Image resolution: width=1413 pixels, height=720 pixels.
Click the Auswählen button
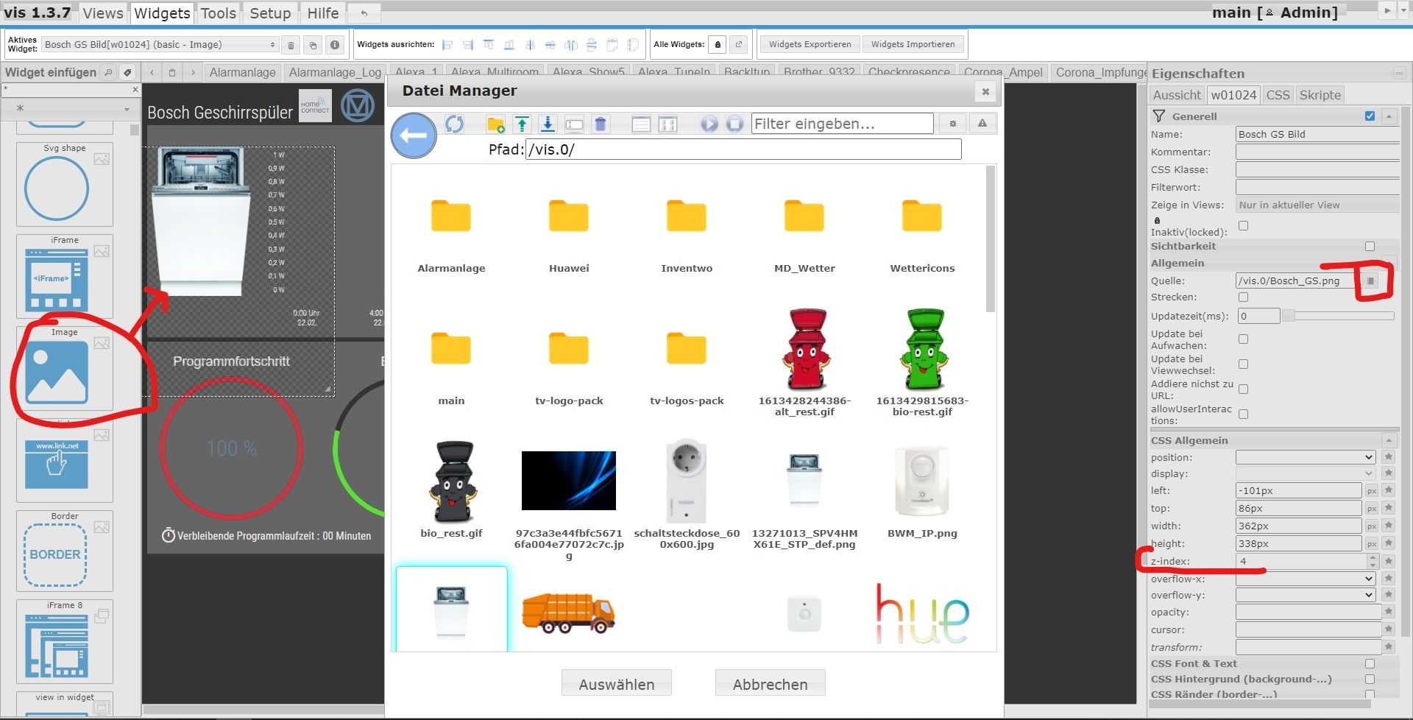616,682
